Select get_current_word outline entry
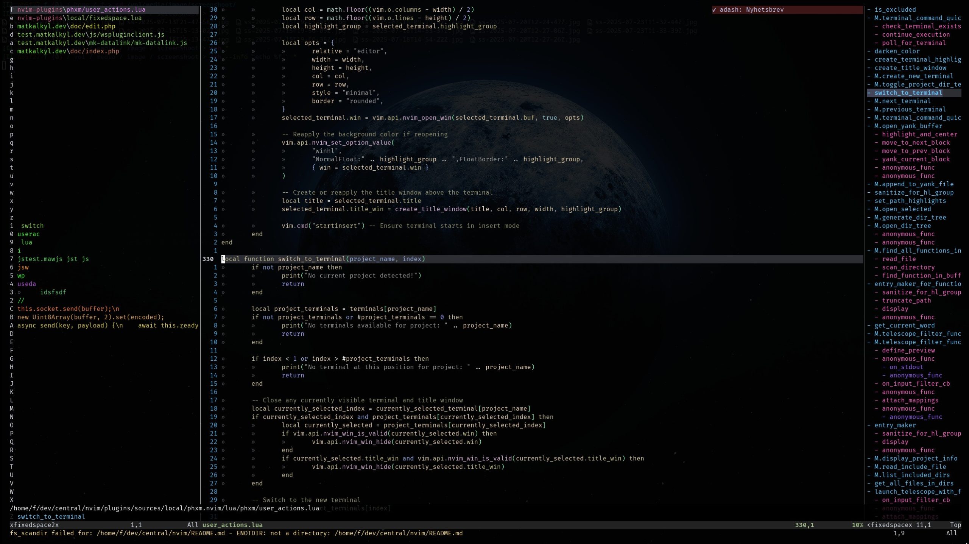 [904, 326]
